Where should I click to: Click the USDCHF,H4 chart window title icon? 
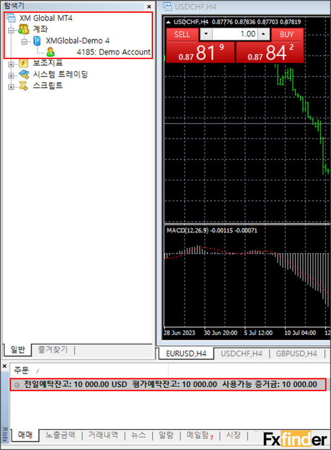(167, 6)
